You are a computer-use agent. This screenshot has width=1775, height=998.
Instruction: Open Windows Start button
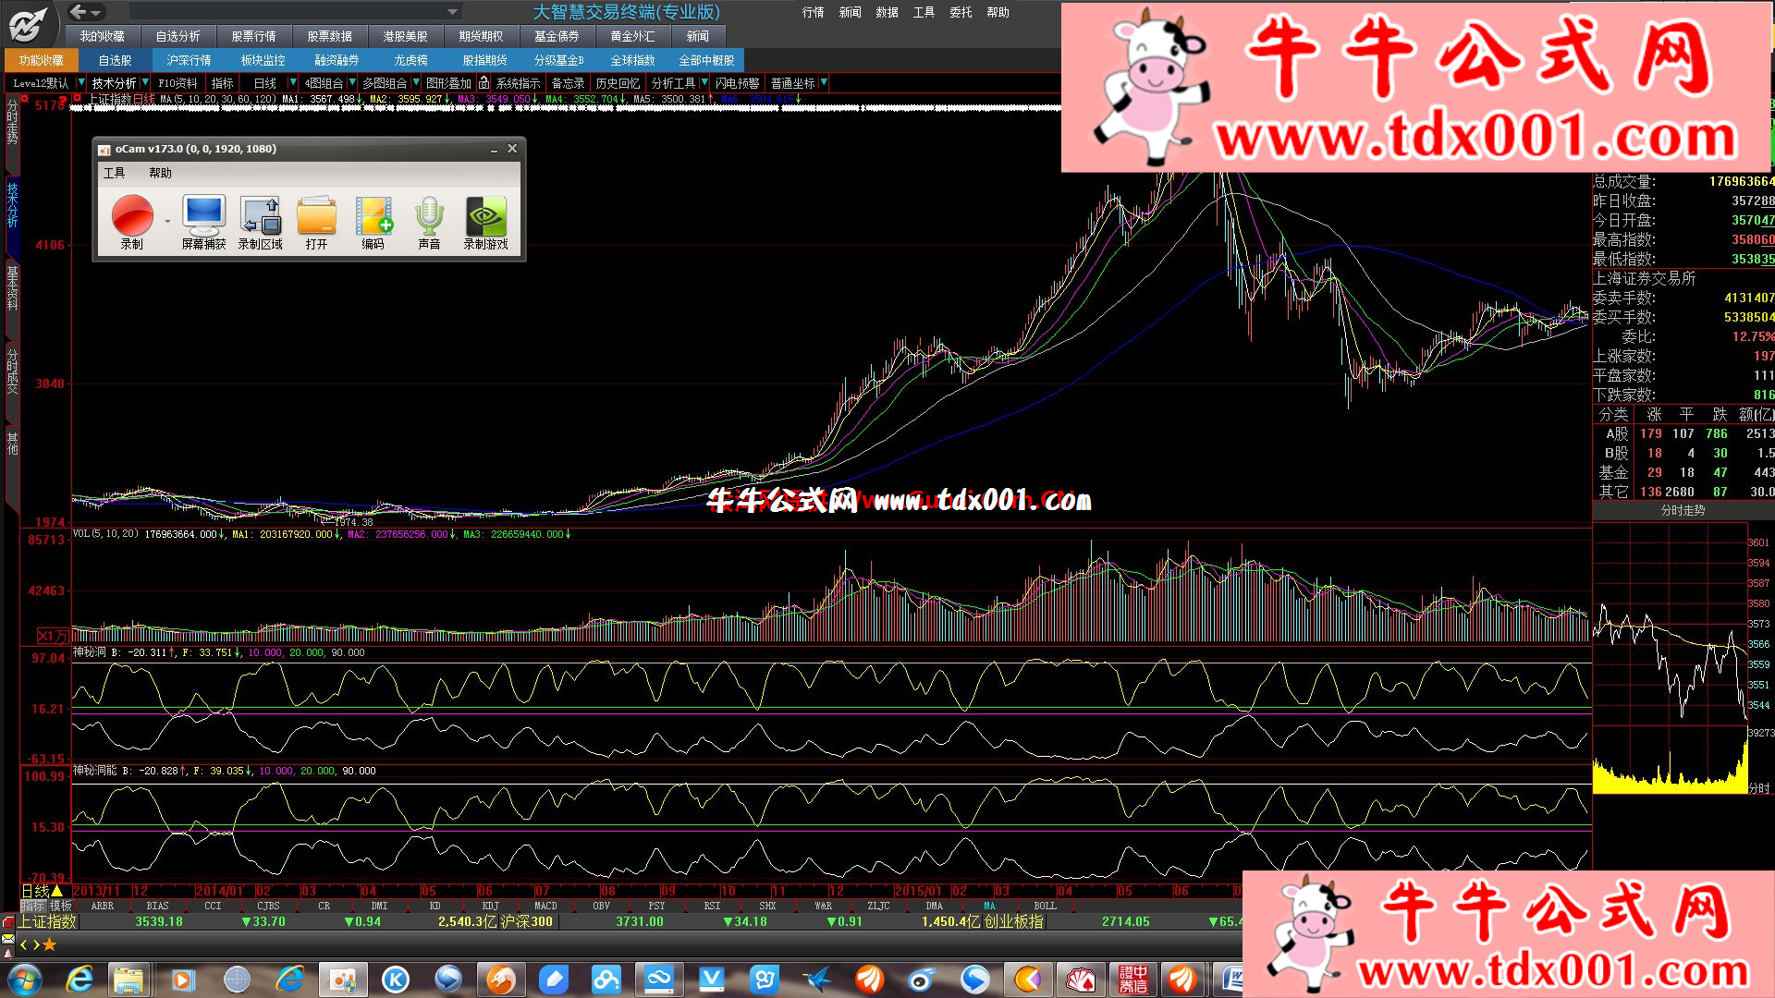[x=25, y=979]
